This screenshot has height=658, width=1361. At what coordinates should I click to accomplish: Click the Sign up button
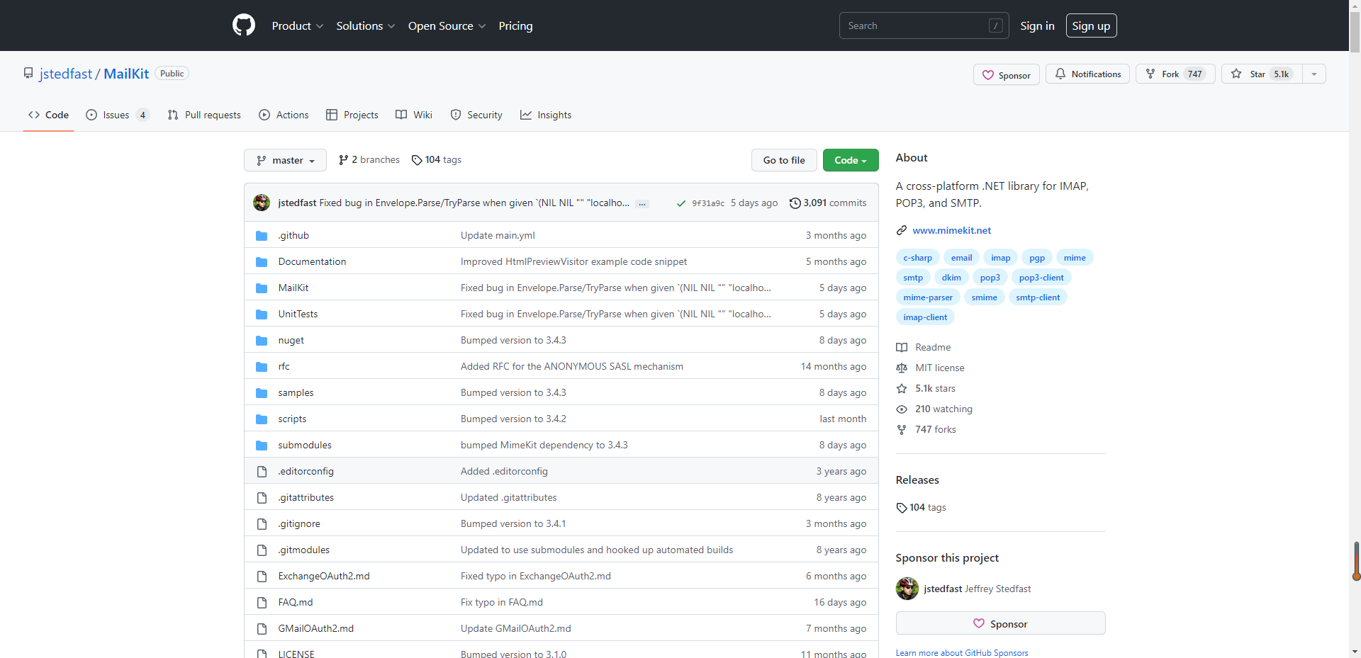pyautogui.click(x=1092, y=25)
